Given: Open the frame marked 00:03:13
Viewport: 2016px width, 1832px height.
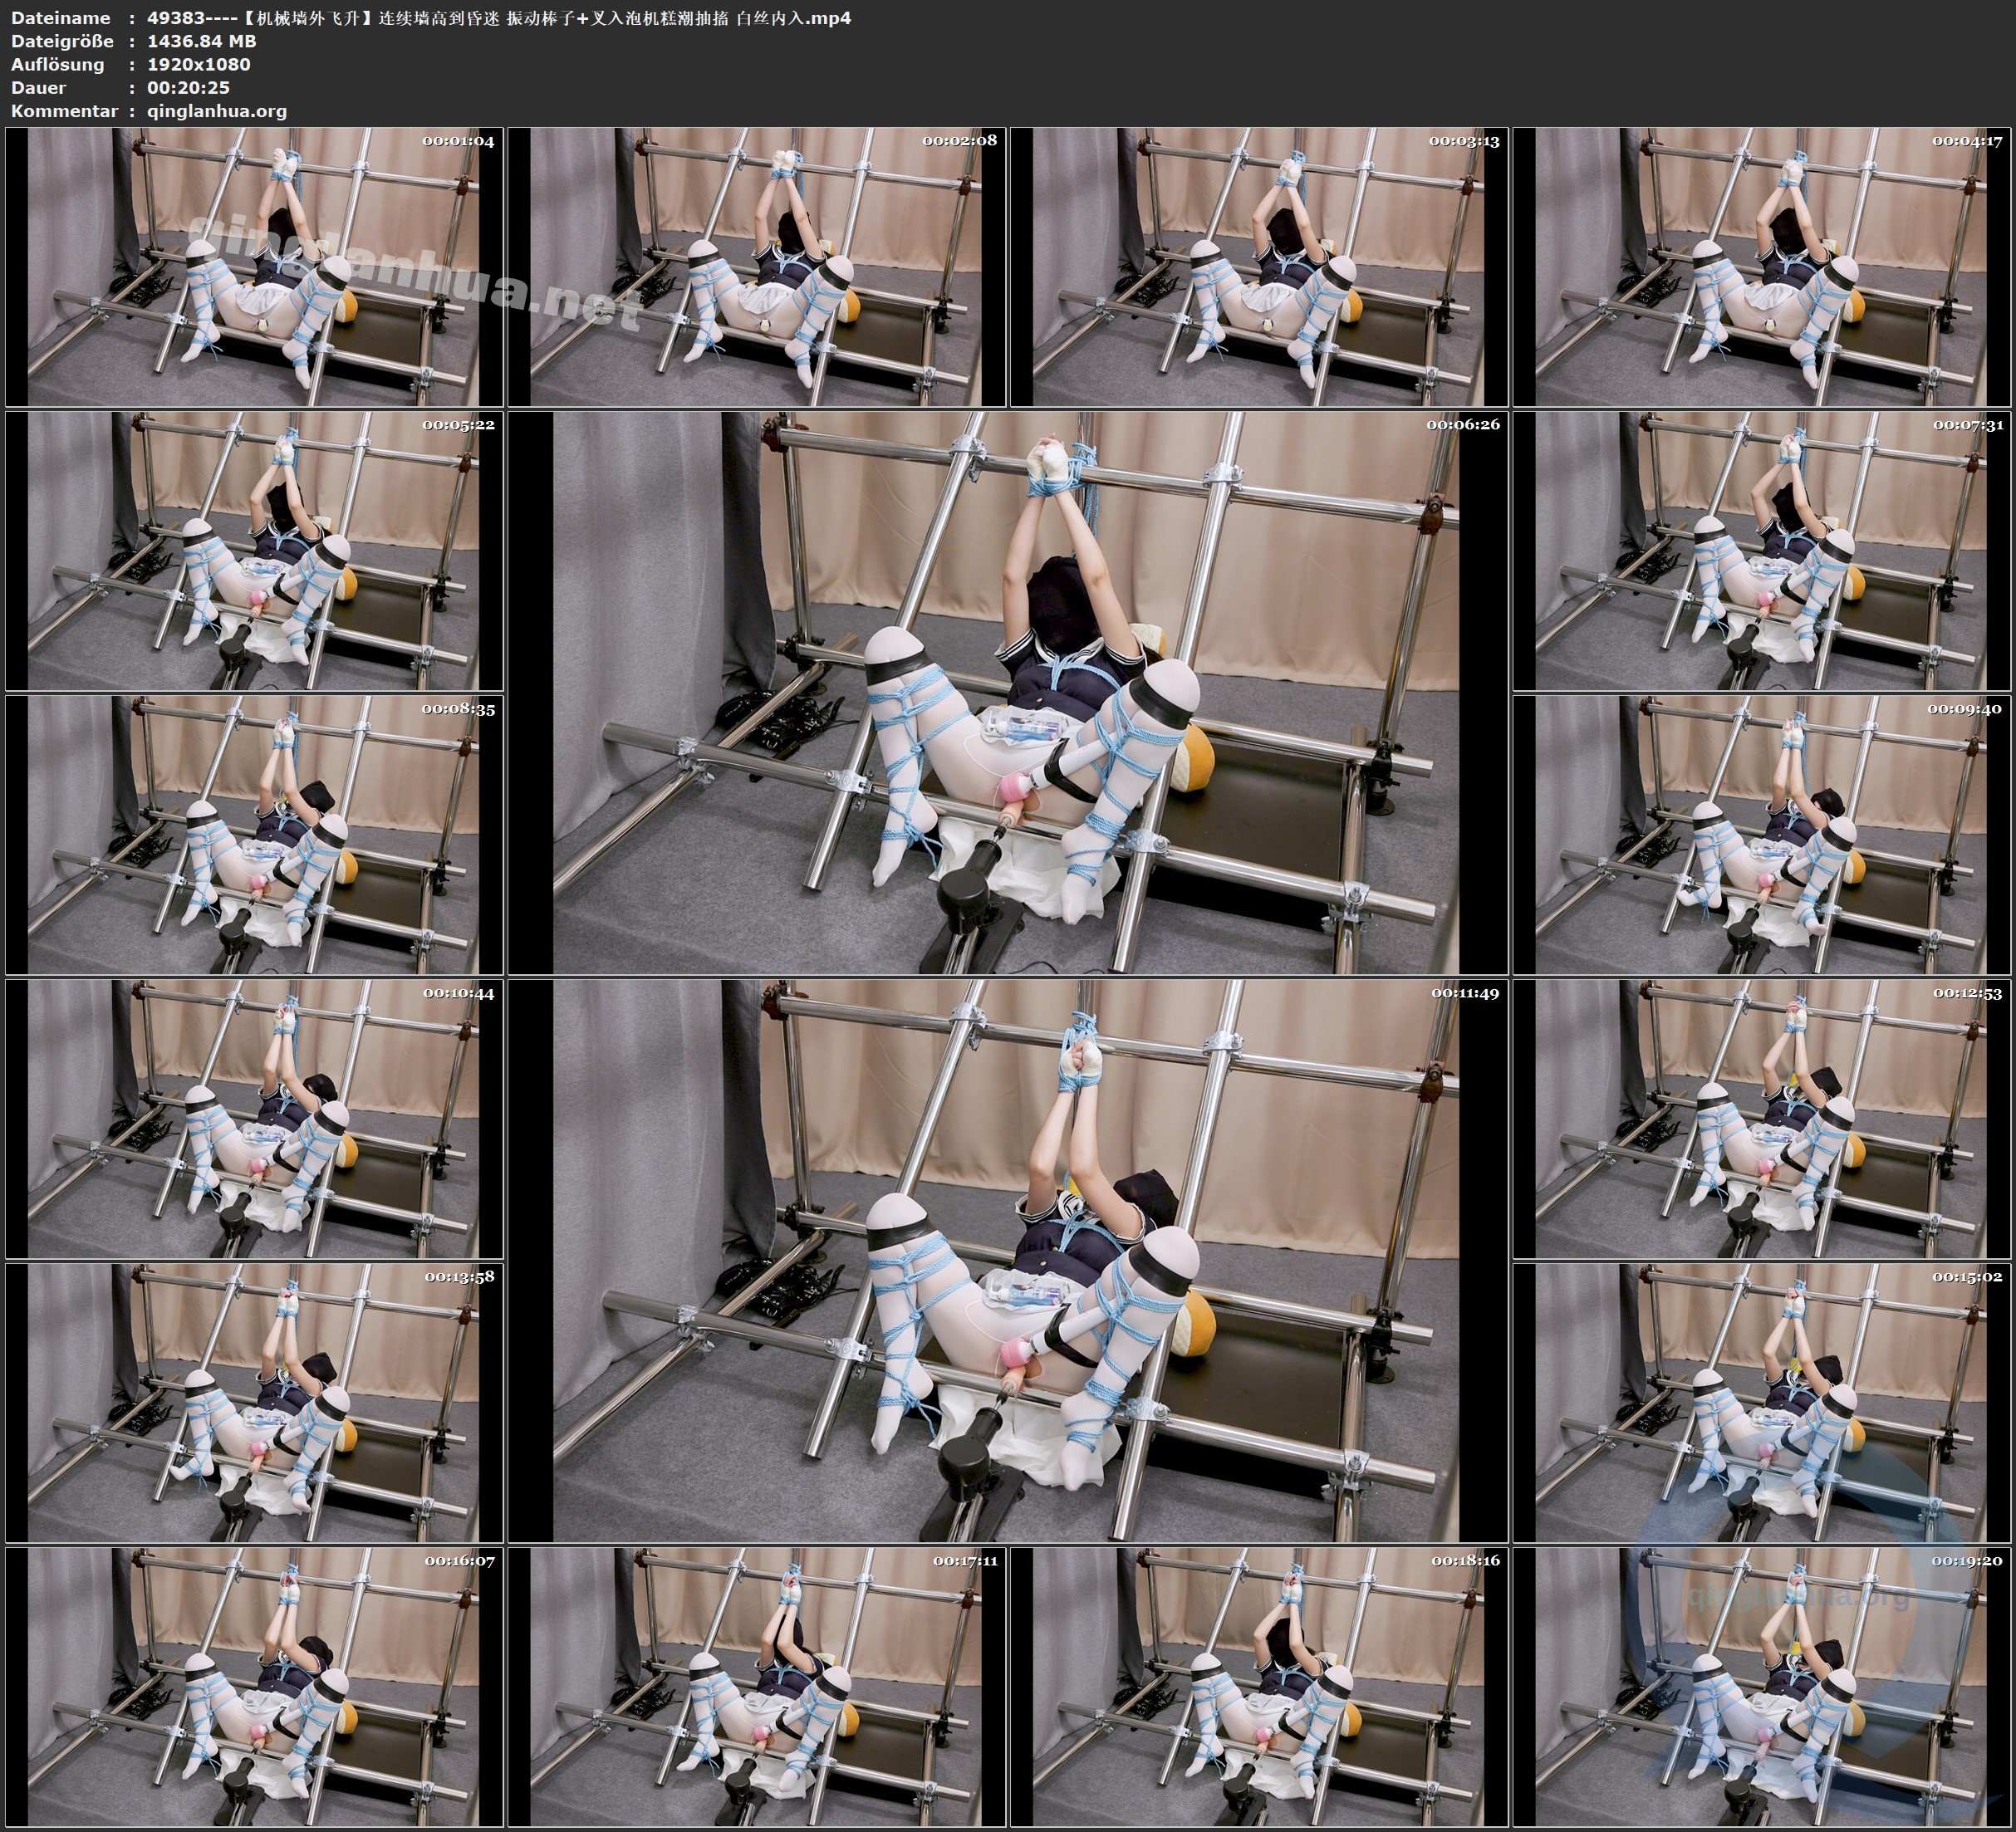Looking at the screenshot, I should pos(1259,267).
